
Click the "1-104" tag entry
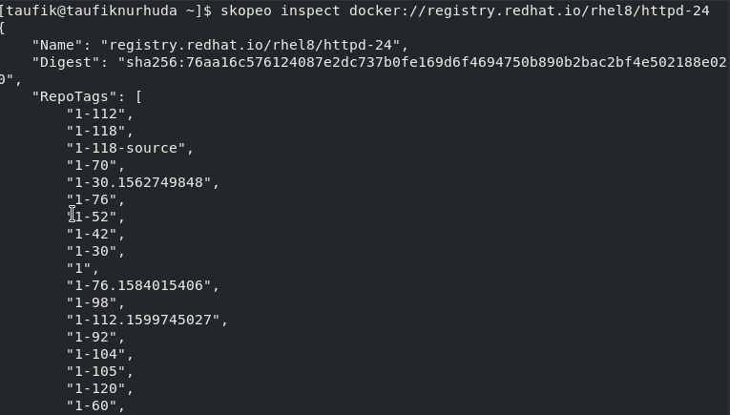(x=96, y=355)
